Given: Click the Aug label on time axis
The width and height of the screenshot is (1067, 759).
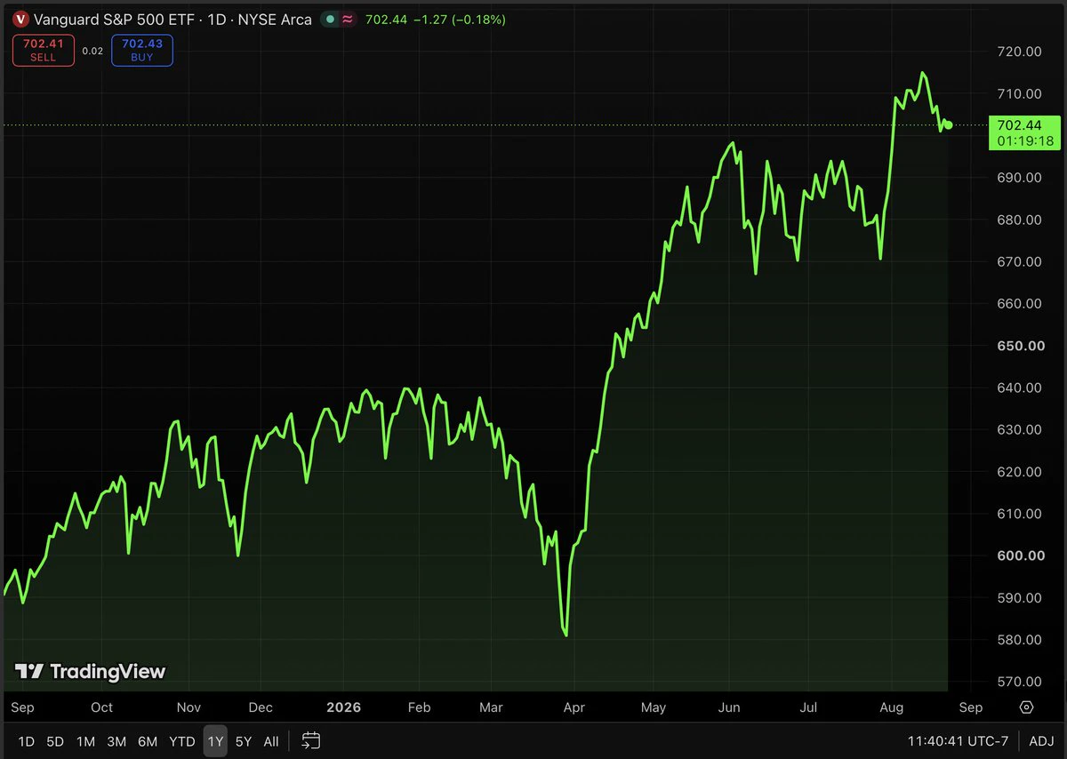Looking at the screenshot, I should coord(891,707).
